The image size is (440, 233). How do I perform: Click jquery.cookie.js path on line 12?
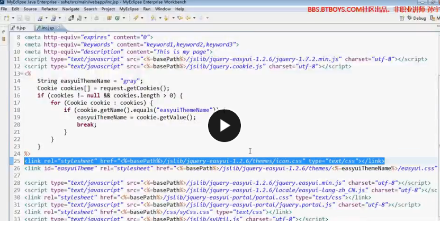pos(226,67)
